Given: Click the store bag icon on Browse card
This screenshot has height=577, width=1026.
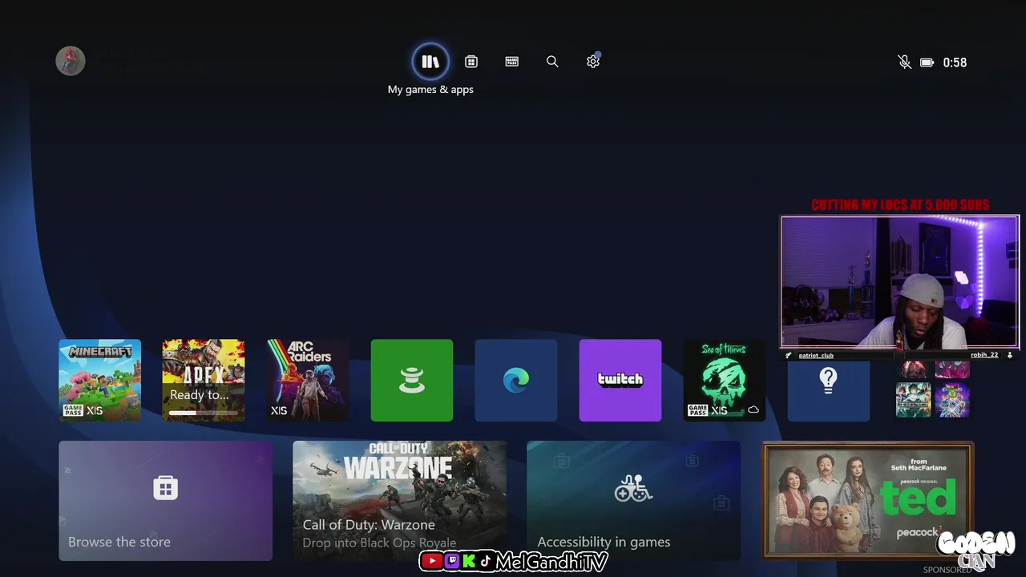Looking at the screenshot, I should click(166, 487).
